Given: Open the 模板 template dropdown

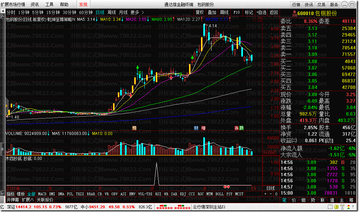Looking at the screenshot, I should click(21, 194).
